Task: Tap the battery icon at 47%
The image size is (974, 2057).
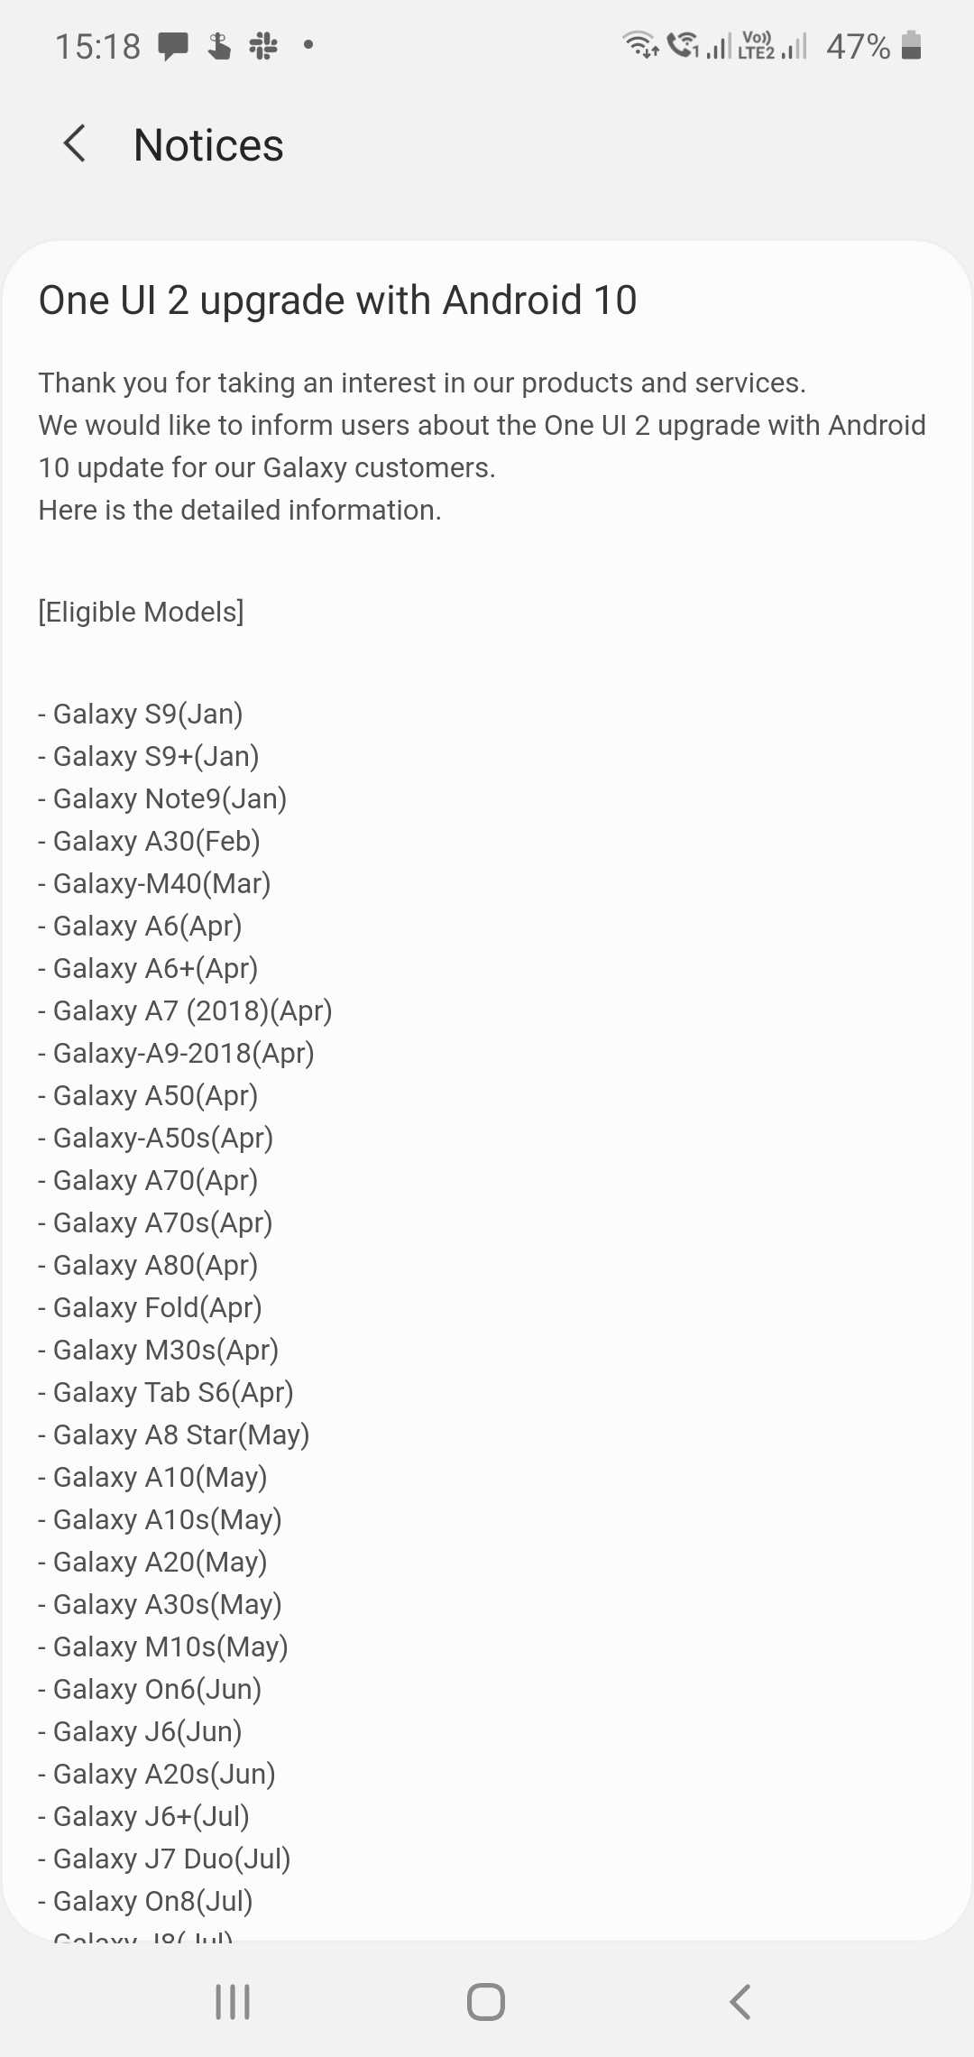Action: coord(911,45)
